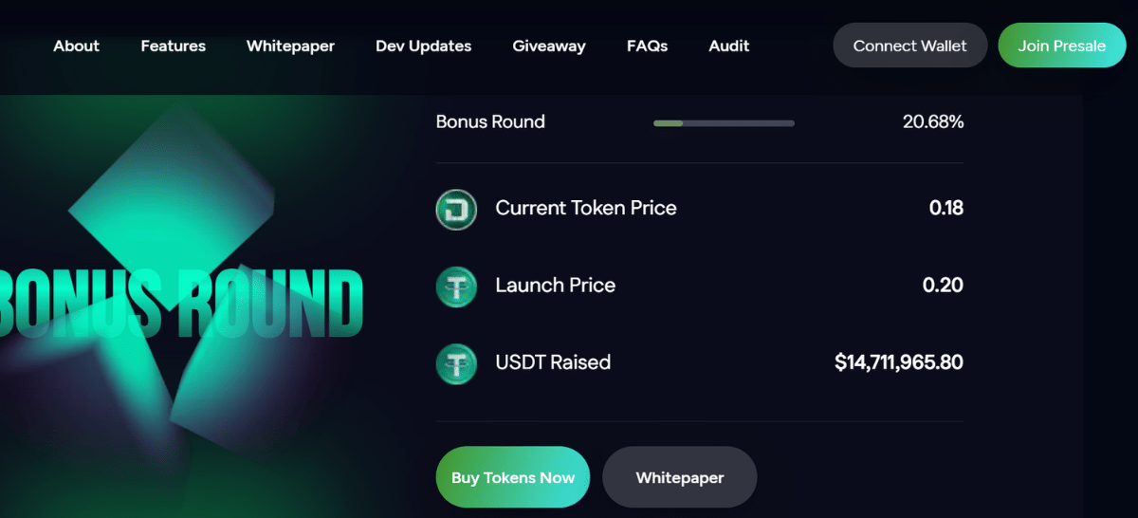The image size is (1138, 518).
Task: Go to the Features section
Action: pyautogui.click(x=174, y=46)
